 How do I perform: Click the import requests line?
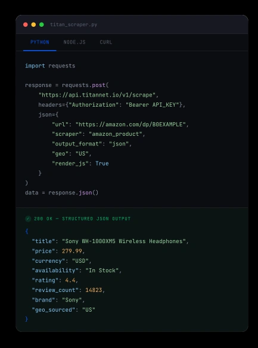point(50,66)
